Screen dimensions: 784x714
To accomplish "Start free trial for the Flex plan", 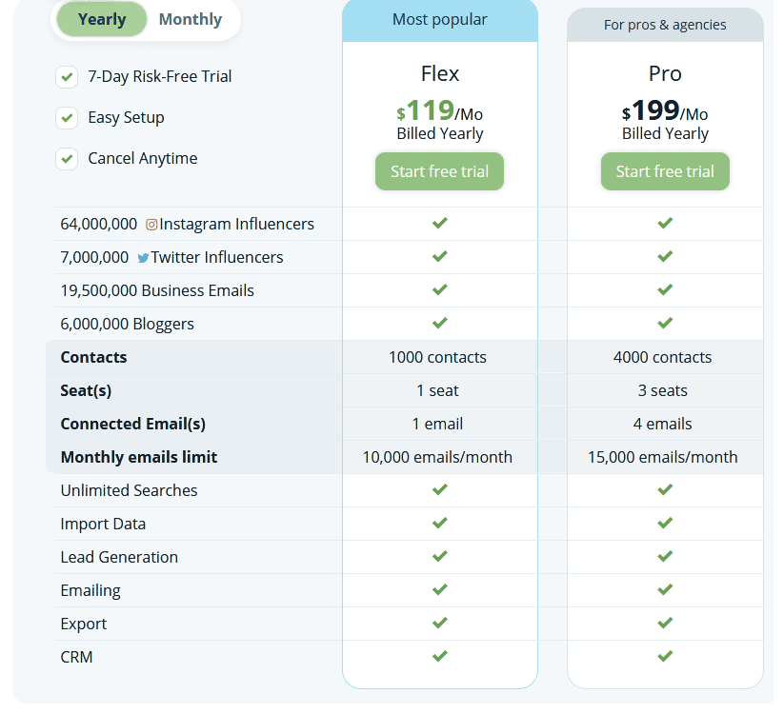I will pyautogui.click(x=439, y=171).
